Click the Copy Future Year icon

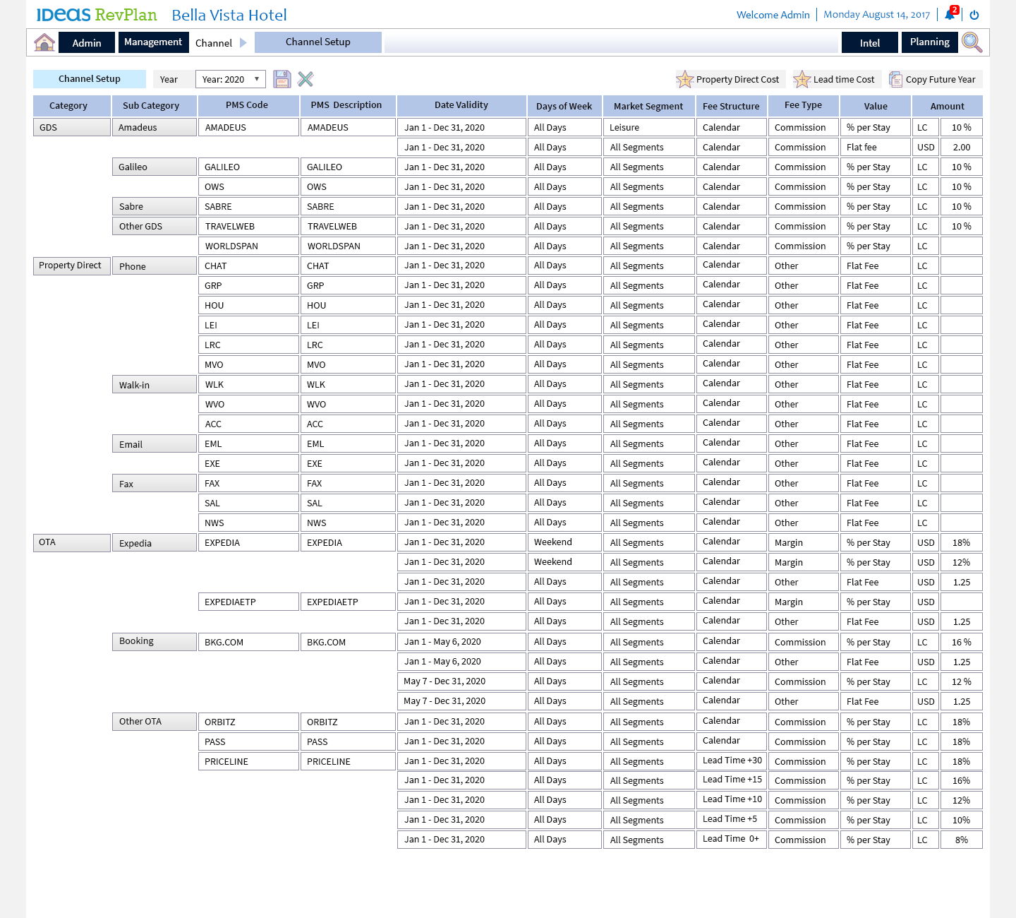895,79
